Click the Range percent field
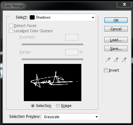The height and width of the screenshot is (125, 133). pyautogui.click(x=72, y=52)
